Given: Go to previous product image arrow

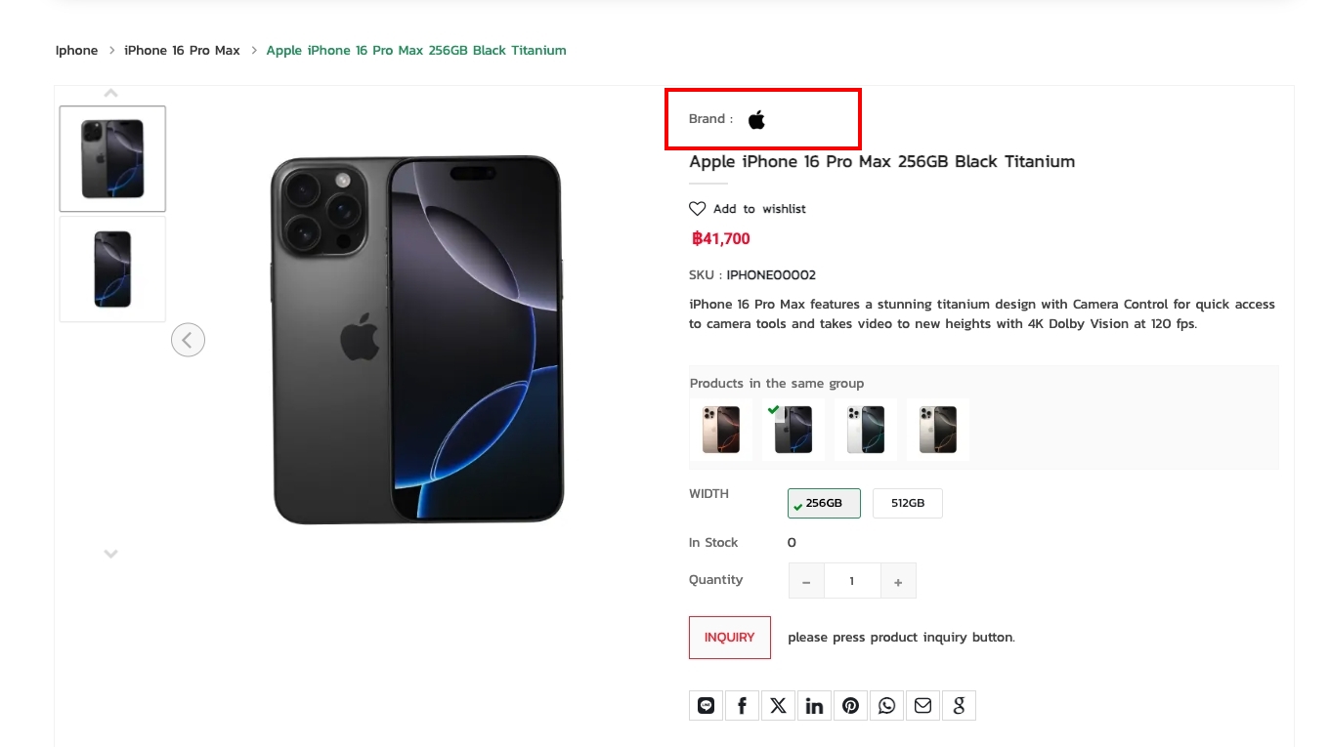Looking at the screenshot, I should pos(188,340).
